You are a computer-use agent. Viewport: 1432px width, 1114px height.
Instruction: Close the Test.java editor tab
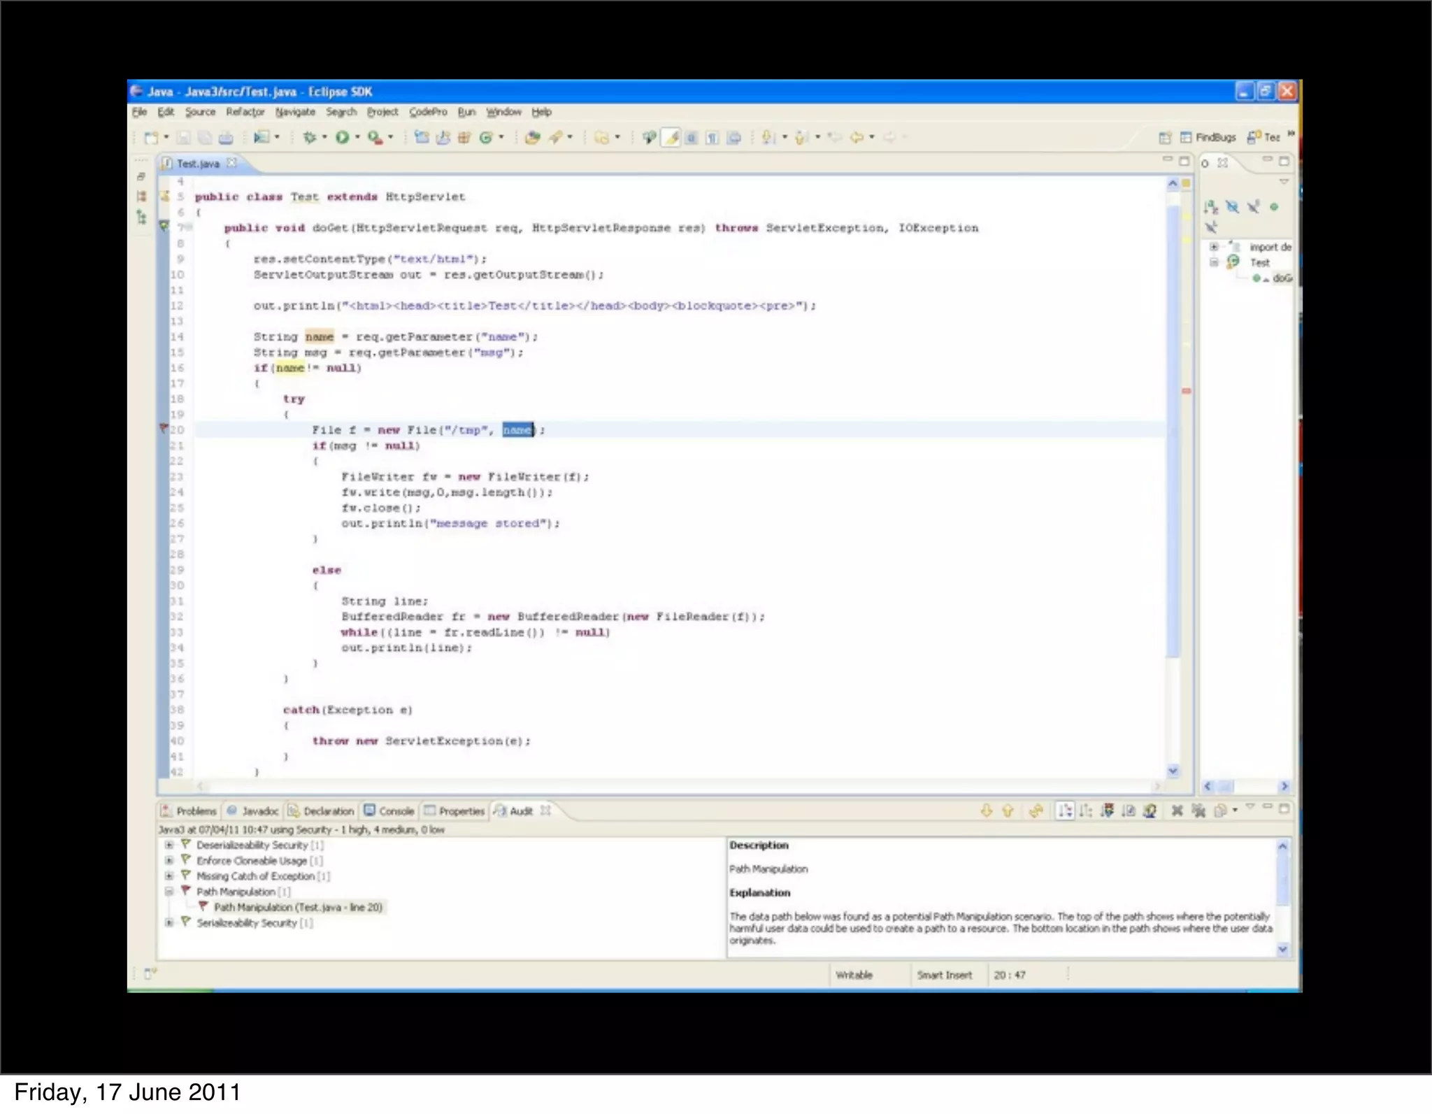pos(232,163)
